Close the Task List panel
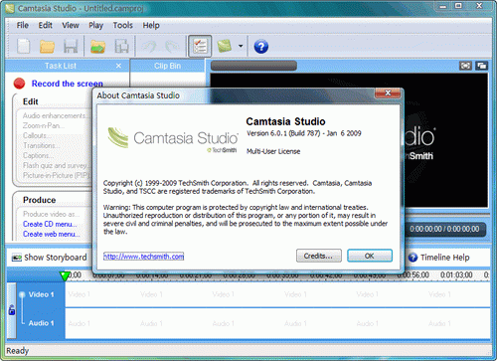The image size is (497, 361). [118, 66]
